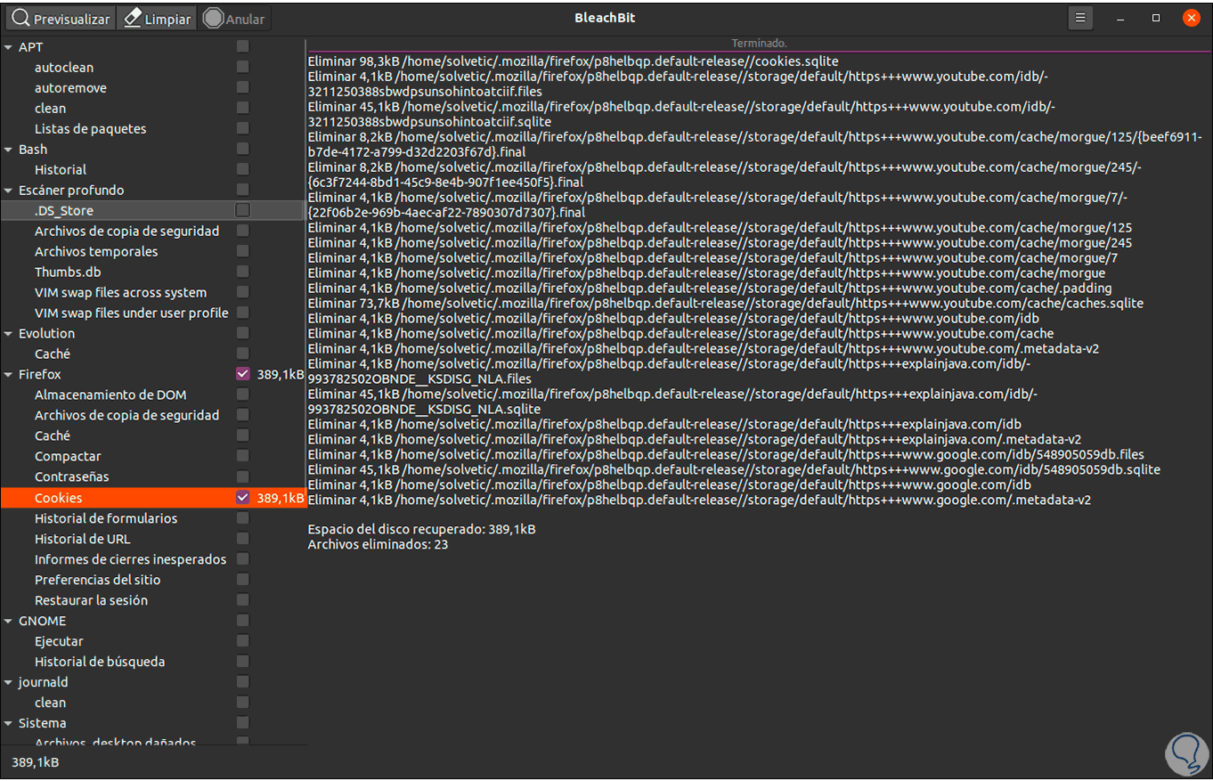
Task: Click the Previsualizar magnifier icon
Action: (20, 19)
